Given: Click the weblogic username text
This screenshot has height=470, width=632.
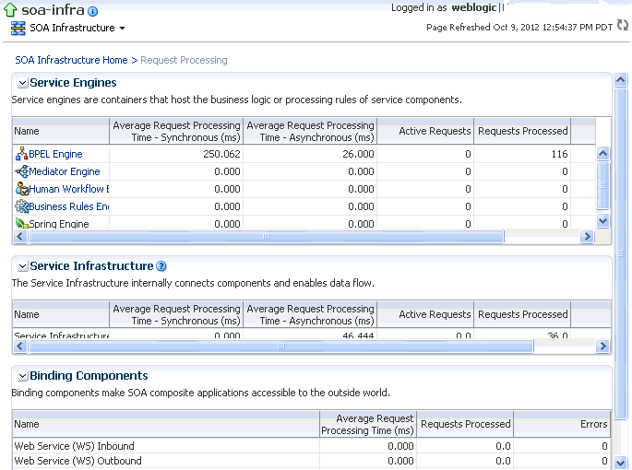Looking at the screenshot, I should click(474, 7).
